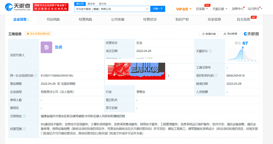The height and width of the screenshot is (144, 273).
Task: Click the 经营范围 business scope text
Action: 149,129
